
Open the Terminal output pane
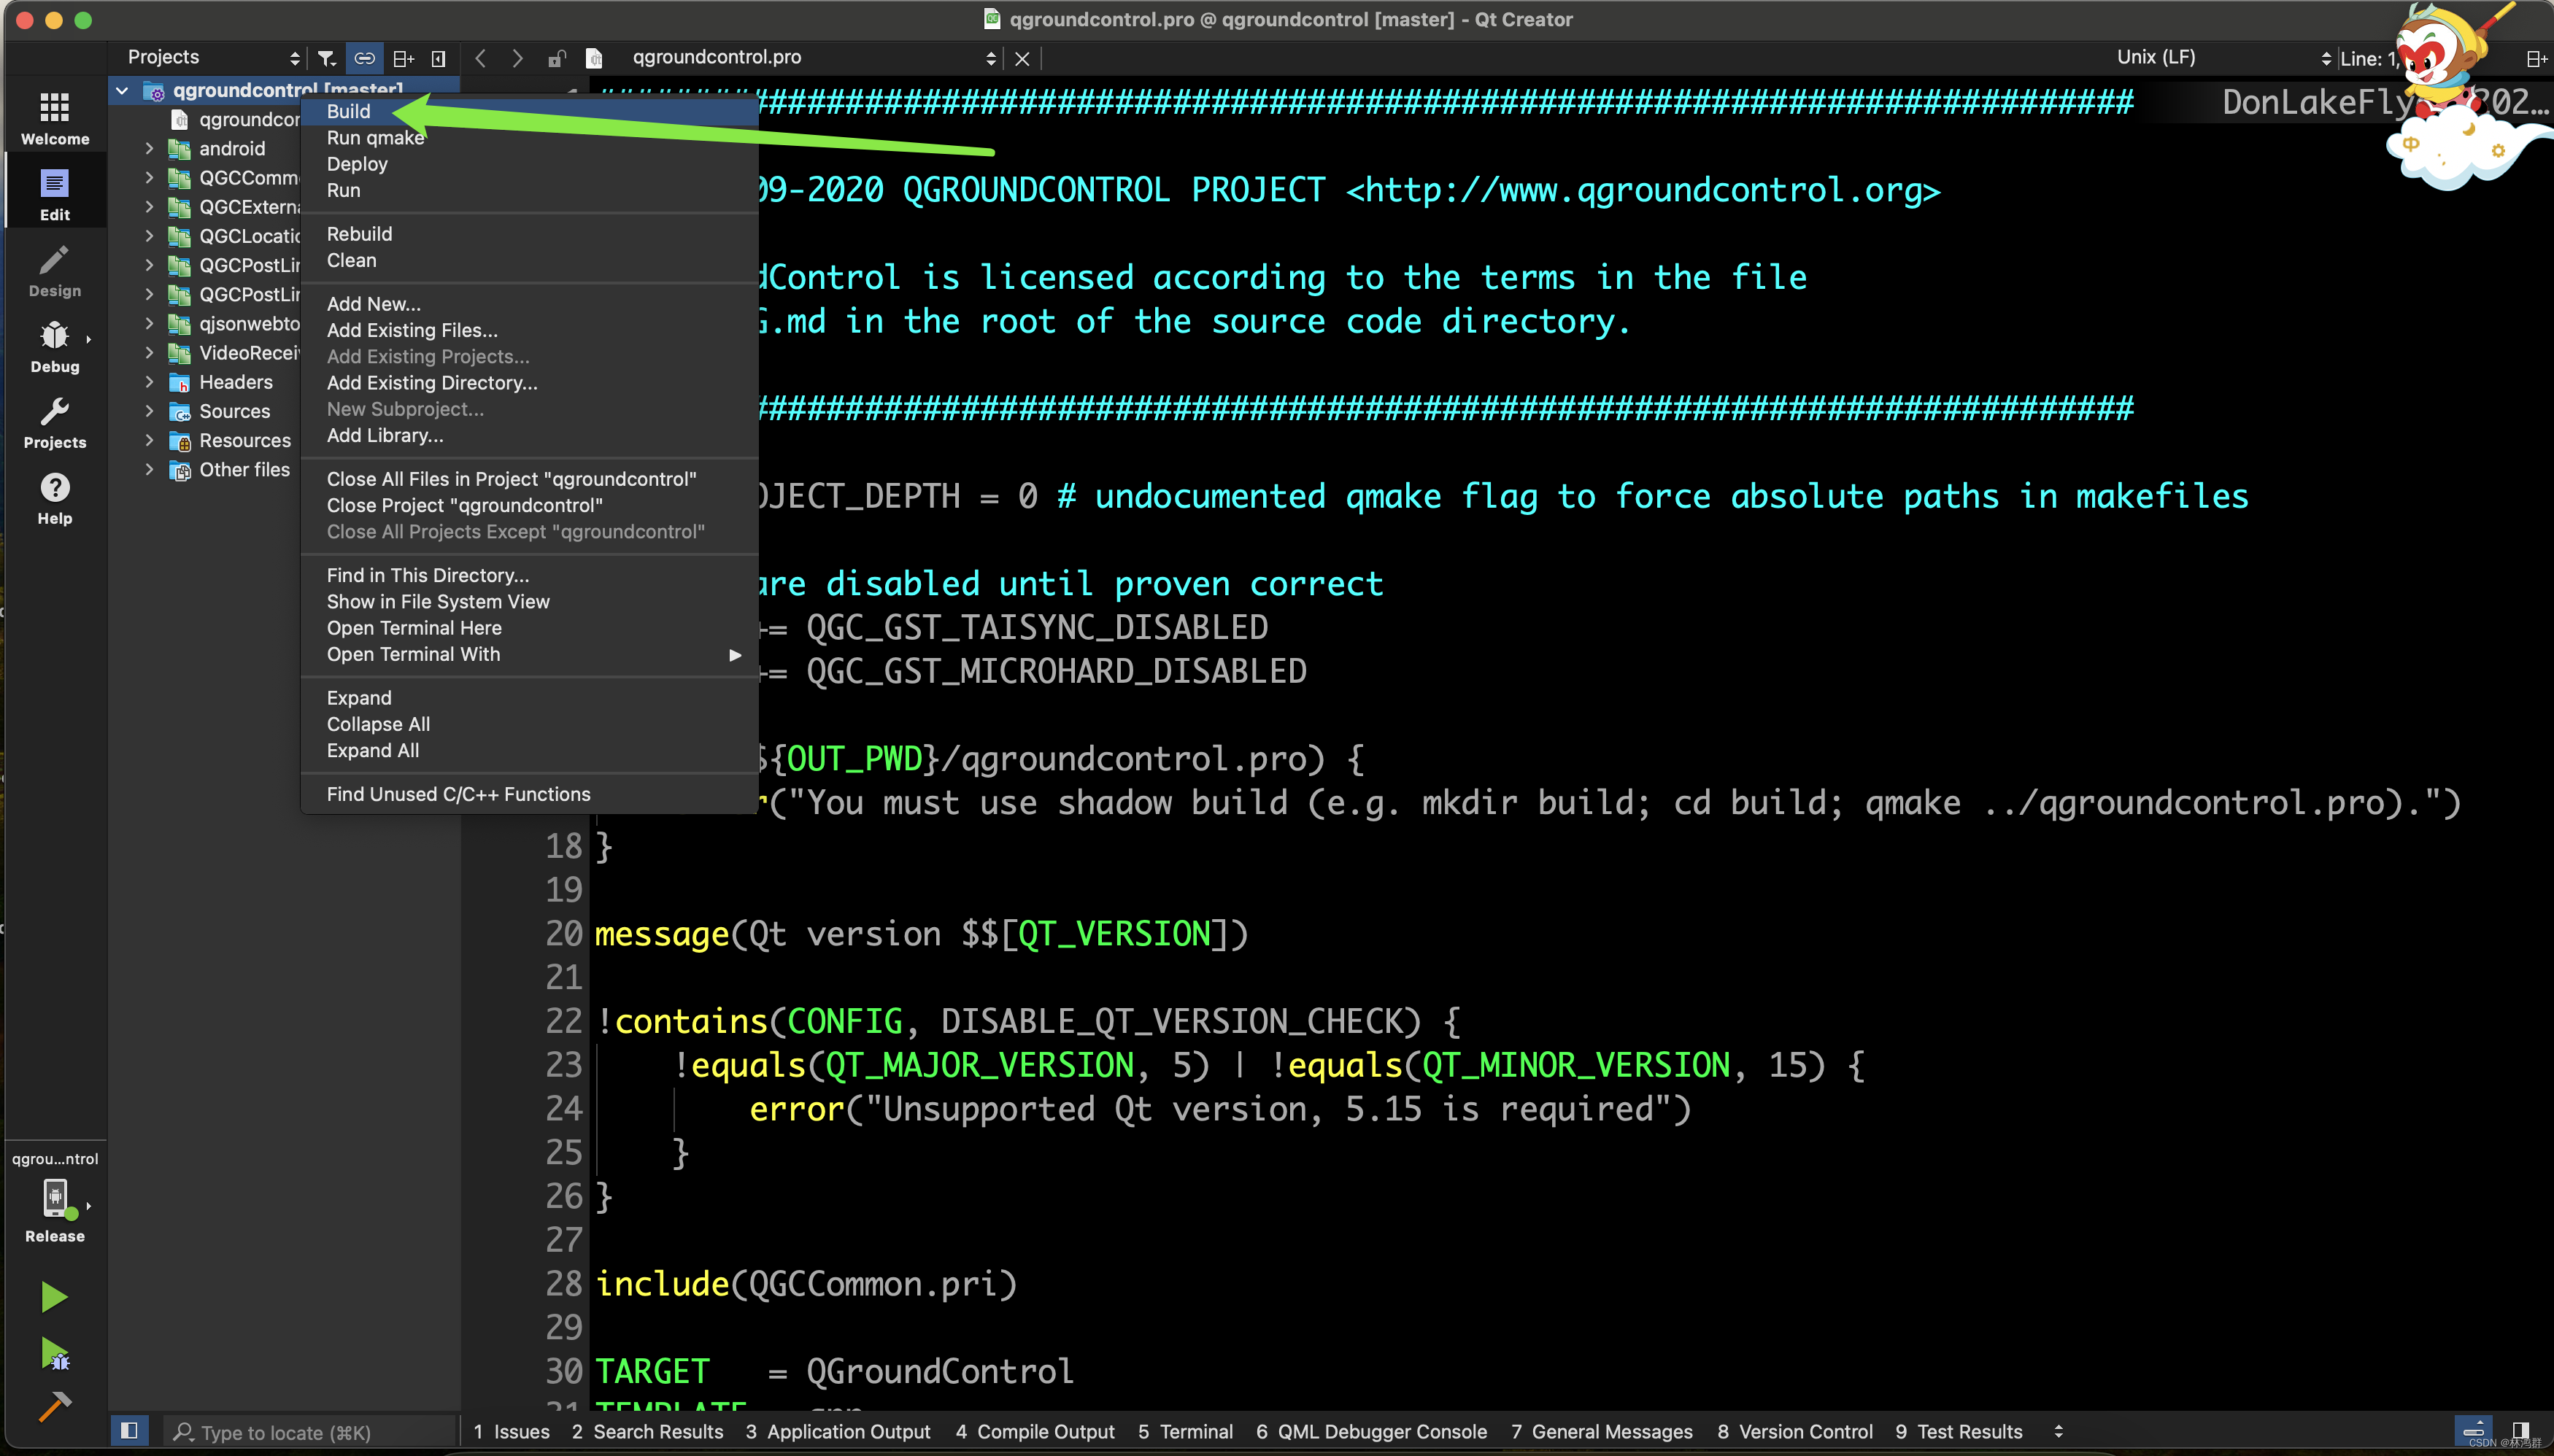[x=1186, y=1431]
